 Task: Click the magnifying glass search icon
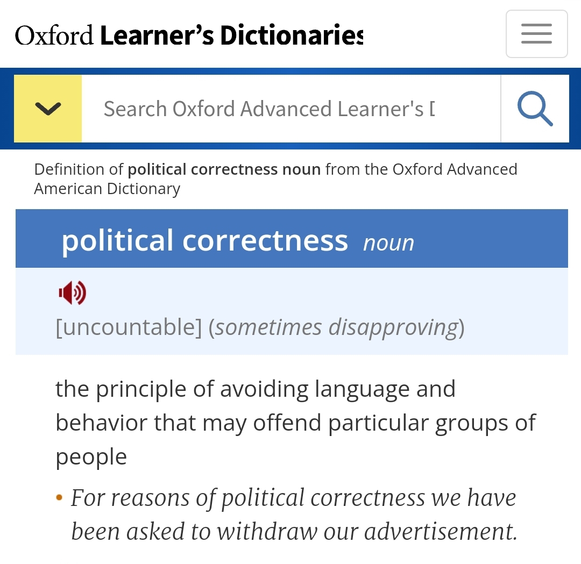coord(535,109)
